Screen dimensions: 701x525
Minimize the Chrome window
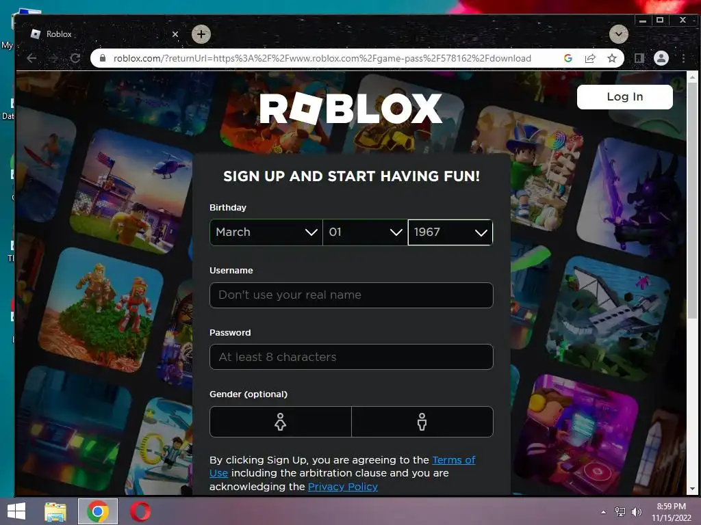click(643, 20)
